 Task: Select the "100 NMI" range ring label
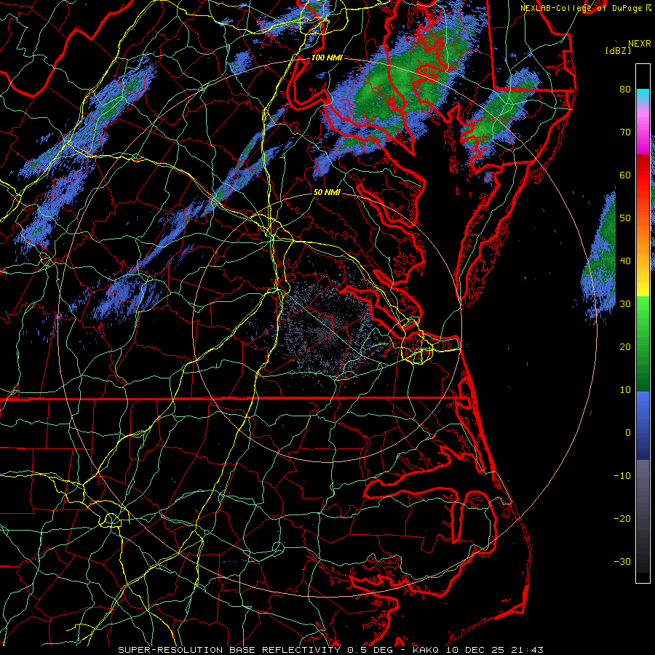(327, 57)
